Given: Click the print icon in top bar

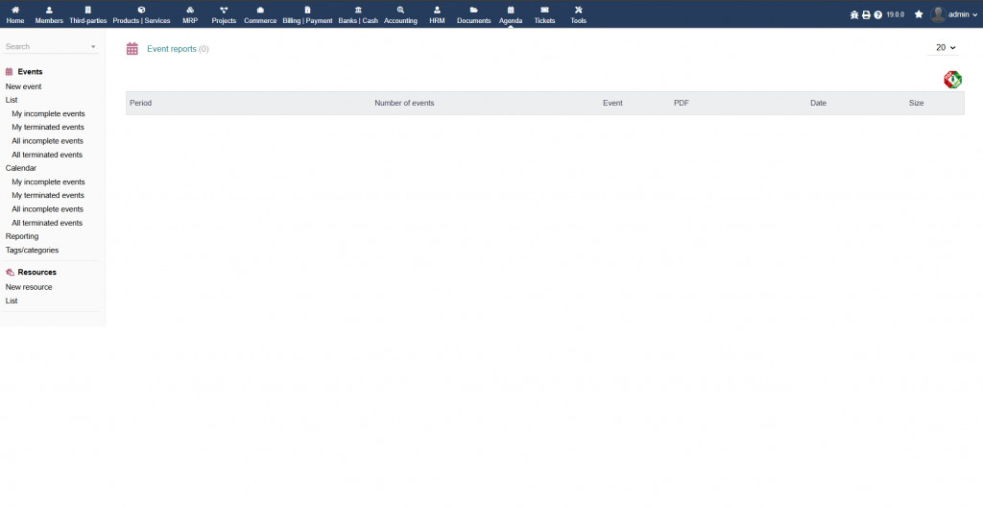Looking at the screenshot, I should click(x=866, y=14).
